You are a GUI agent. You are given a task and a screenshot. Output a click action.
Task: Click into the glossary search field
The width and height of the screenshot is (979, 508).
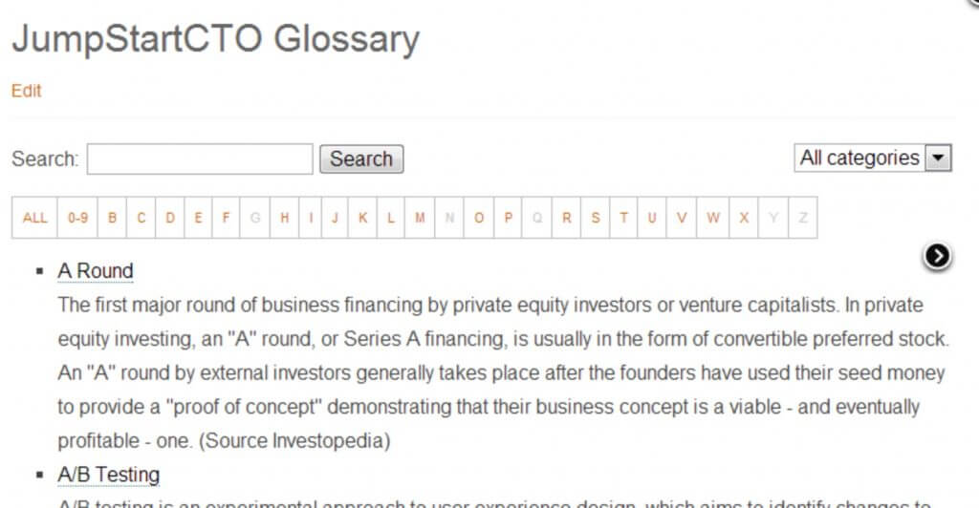(x=200, y=159)
